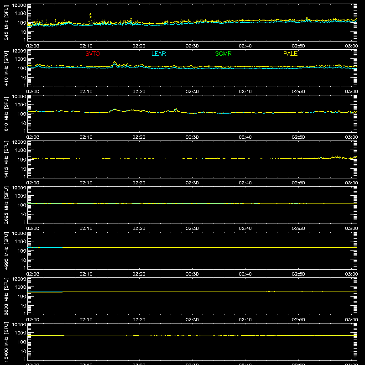The height and width of the screenshot is (365, 365).
Task: Click the 02:10 tick under the 245 MHz plot
Action: point(86,46)
